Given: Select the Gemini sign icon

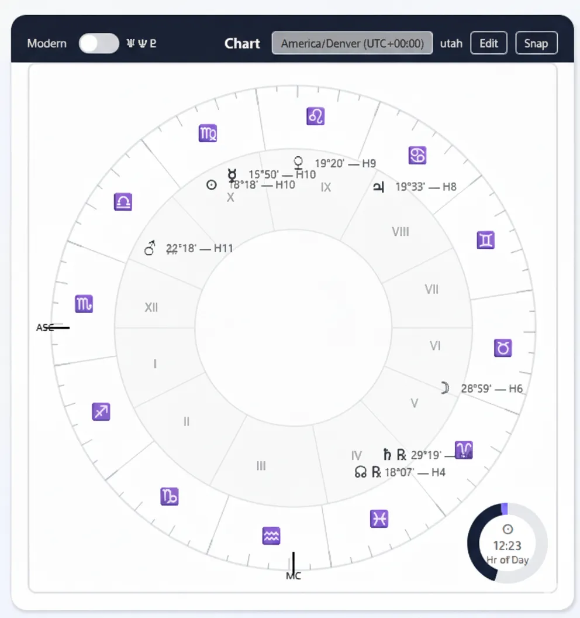Looking at the screenshot, I should (486, 240).
